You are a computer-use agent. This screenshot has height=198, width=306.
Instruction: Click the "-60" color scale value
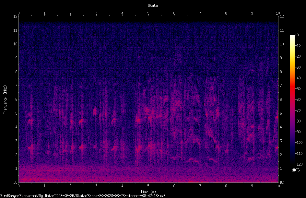coord(298,99)
